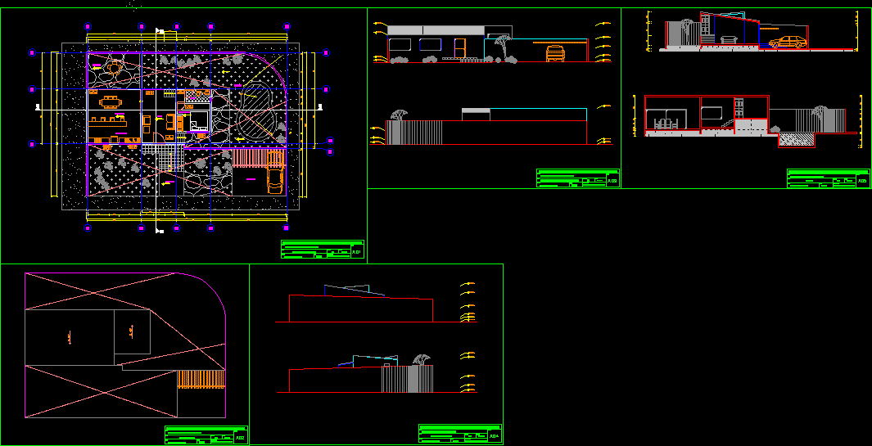Click the front-view car in the top elevation
Image resolution: width=872 pixels, height=446 pixels.
tap(555, 53)
